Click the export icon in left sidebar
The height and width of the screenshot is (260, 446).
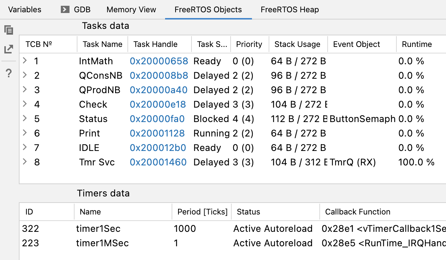click(x=9, y=49)
